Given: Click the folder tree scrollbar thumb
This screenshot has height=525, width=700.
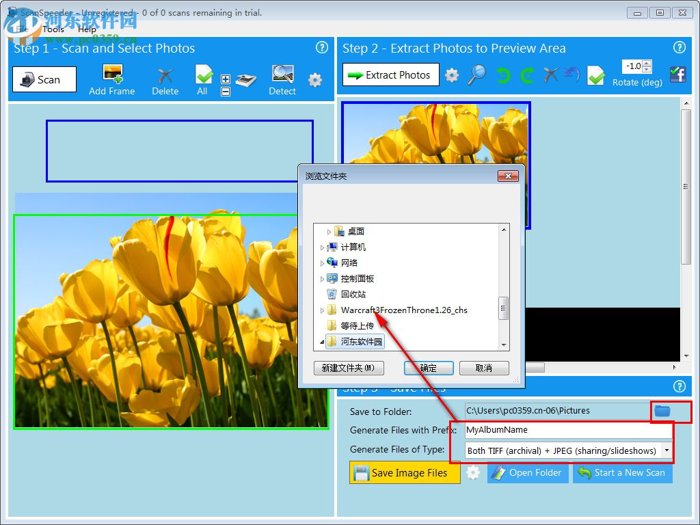Looking at the screenshot, I should coord(503,308).
